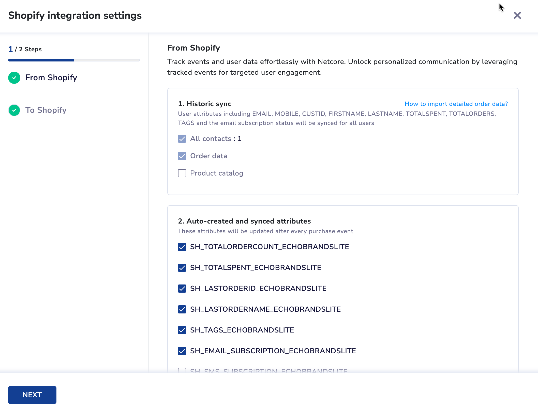
Task: Open How to import detailed order data link
Action: (x=456, y=104)
